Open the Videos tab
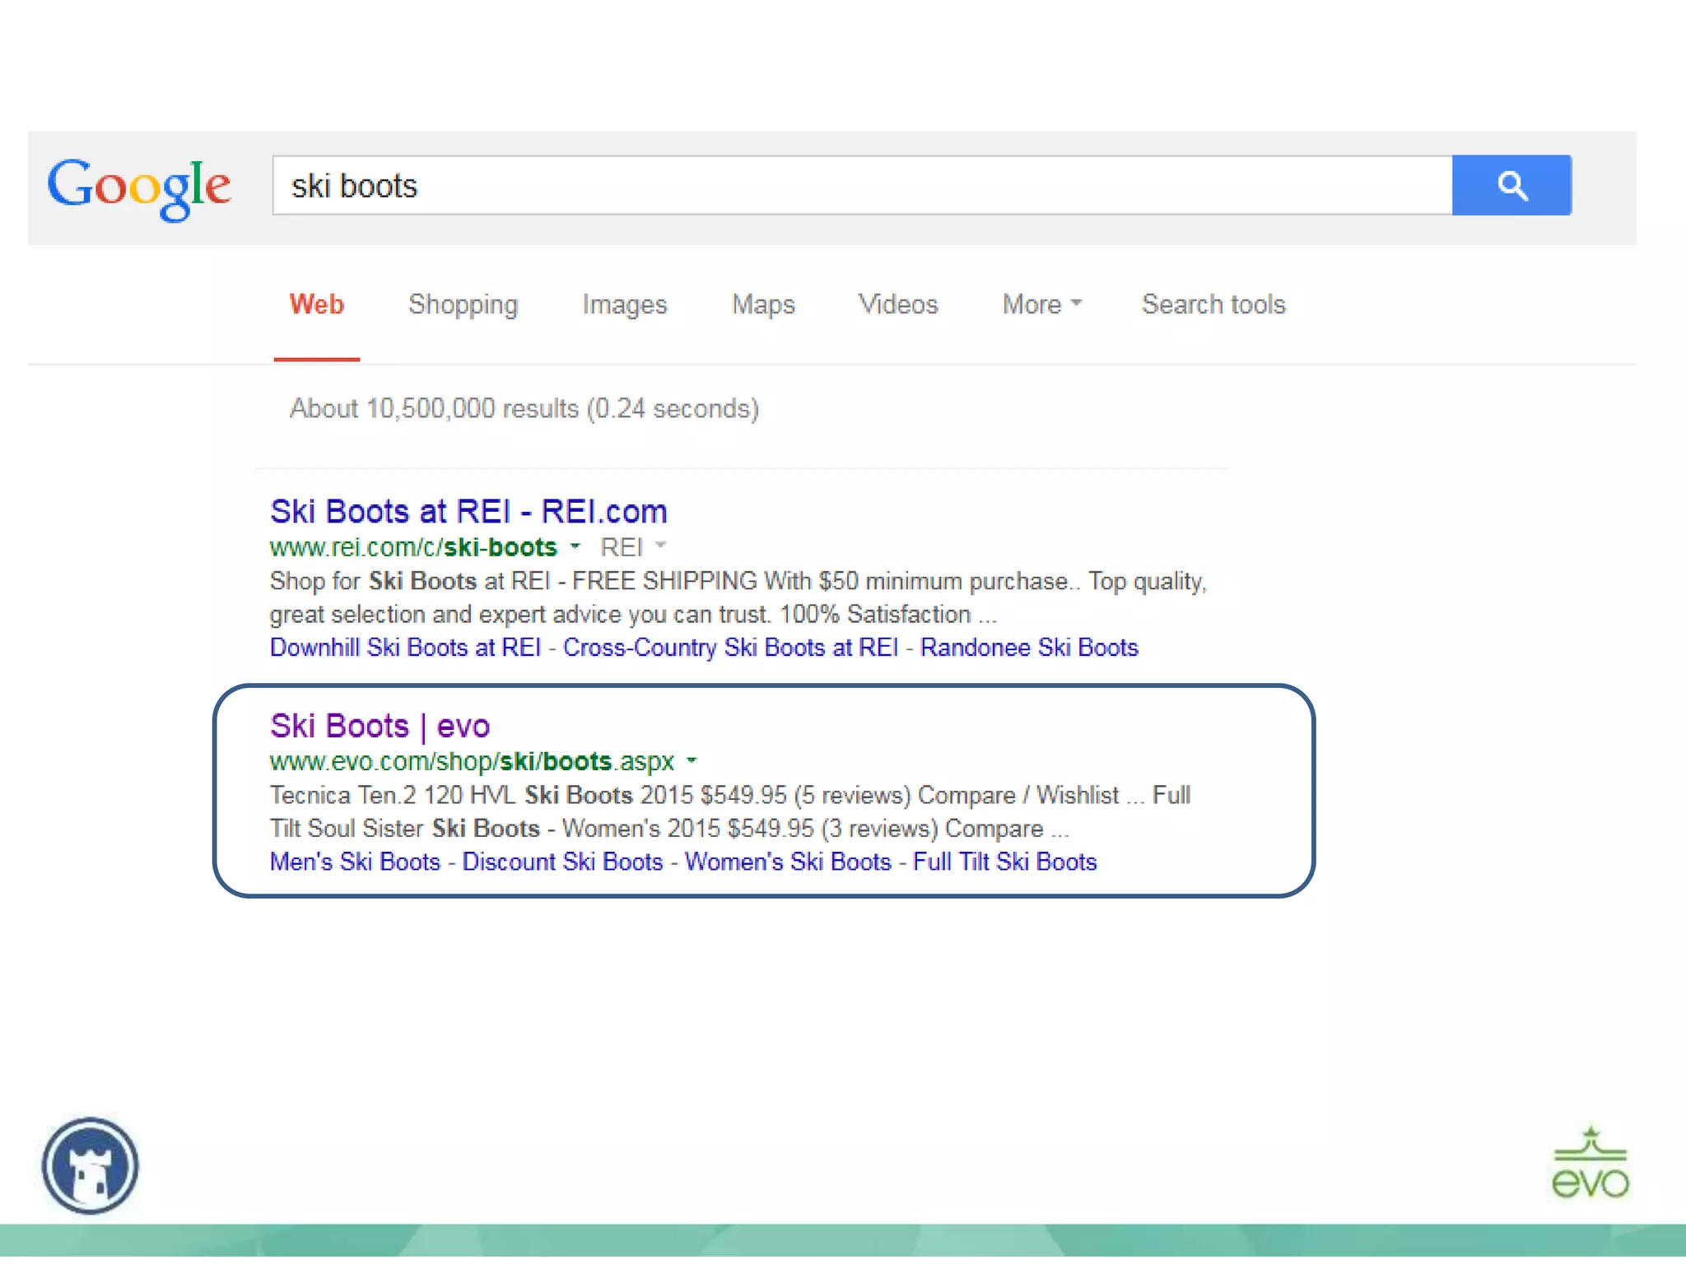The height and width of the screenshot is (1264, 1686). (x=898, y=304)
